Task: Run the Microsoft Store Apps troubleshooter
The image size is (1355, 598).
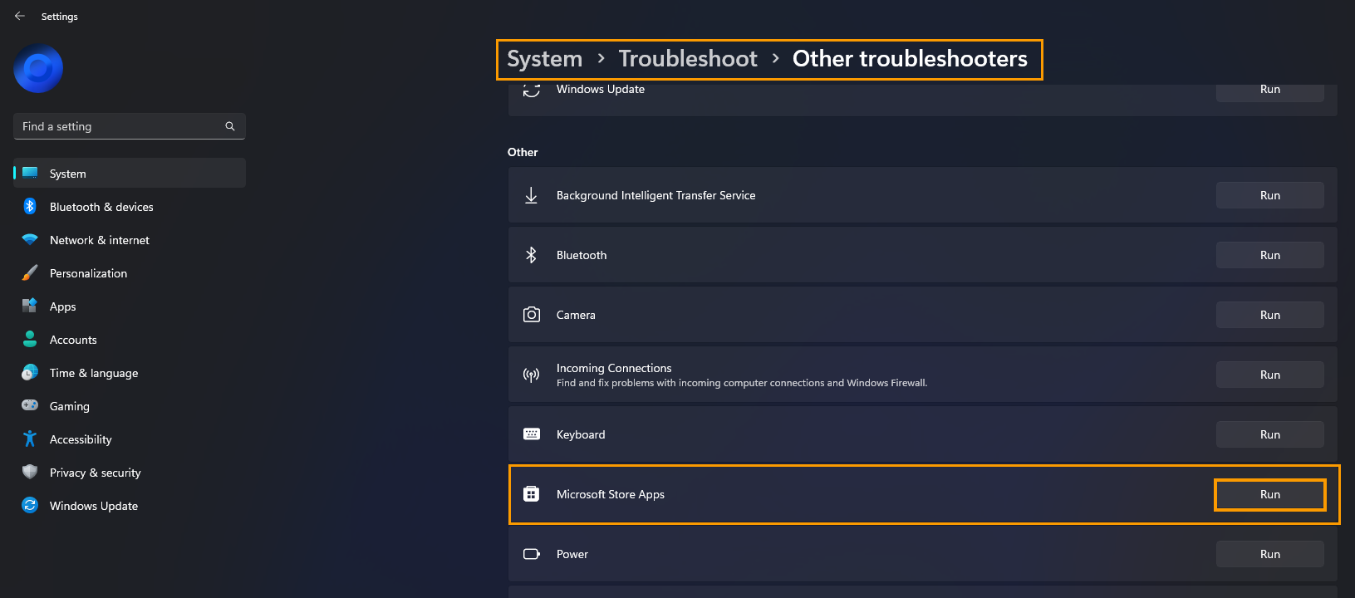Action: coord(1270,494)
